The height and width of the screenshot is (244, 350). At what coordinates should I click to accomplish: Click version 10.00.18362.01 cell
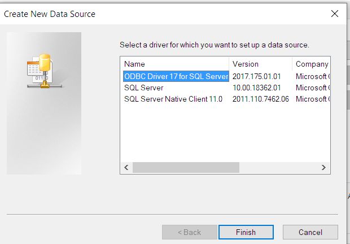tap(256, 88)
